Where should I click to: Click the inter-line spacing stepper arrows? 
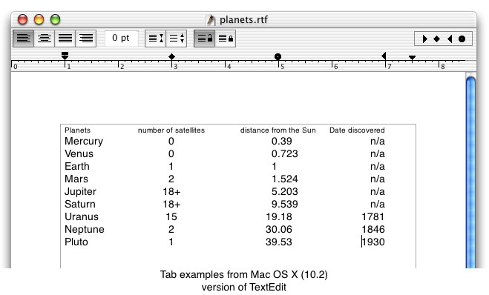[x=176, y=39]
